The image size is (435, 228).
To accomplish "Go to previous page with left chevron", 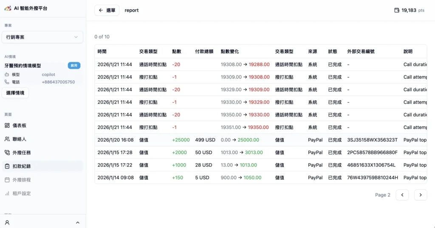I will (x=402, y=195).
